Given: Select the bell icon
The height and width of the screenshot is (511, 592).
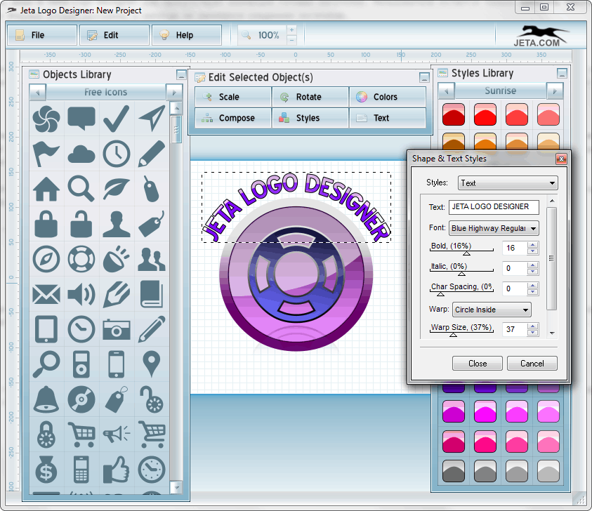Looking at the screenshot, I should pyautogui.click(x=46, y=399).
